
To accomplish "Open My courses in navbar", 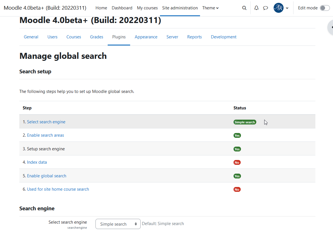I will point(147,8).
